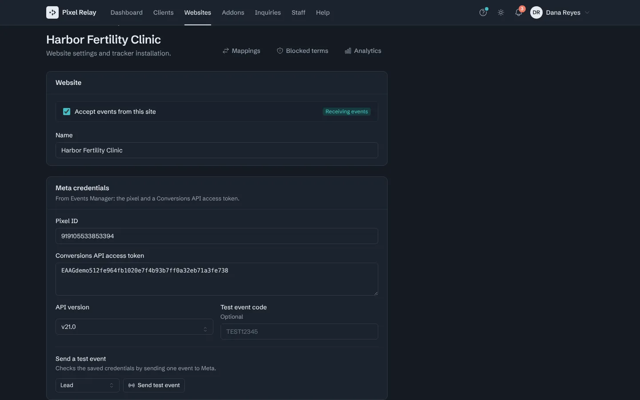The height and width of the screenshot is (400, 640).
Task: Expand the API version v21.0 dropdown
Action: coord(134,327)
